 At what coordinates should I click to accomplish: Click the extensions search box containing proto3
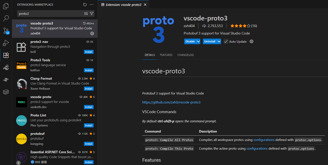click(50, 14)
